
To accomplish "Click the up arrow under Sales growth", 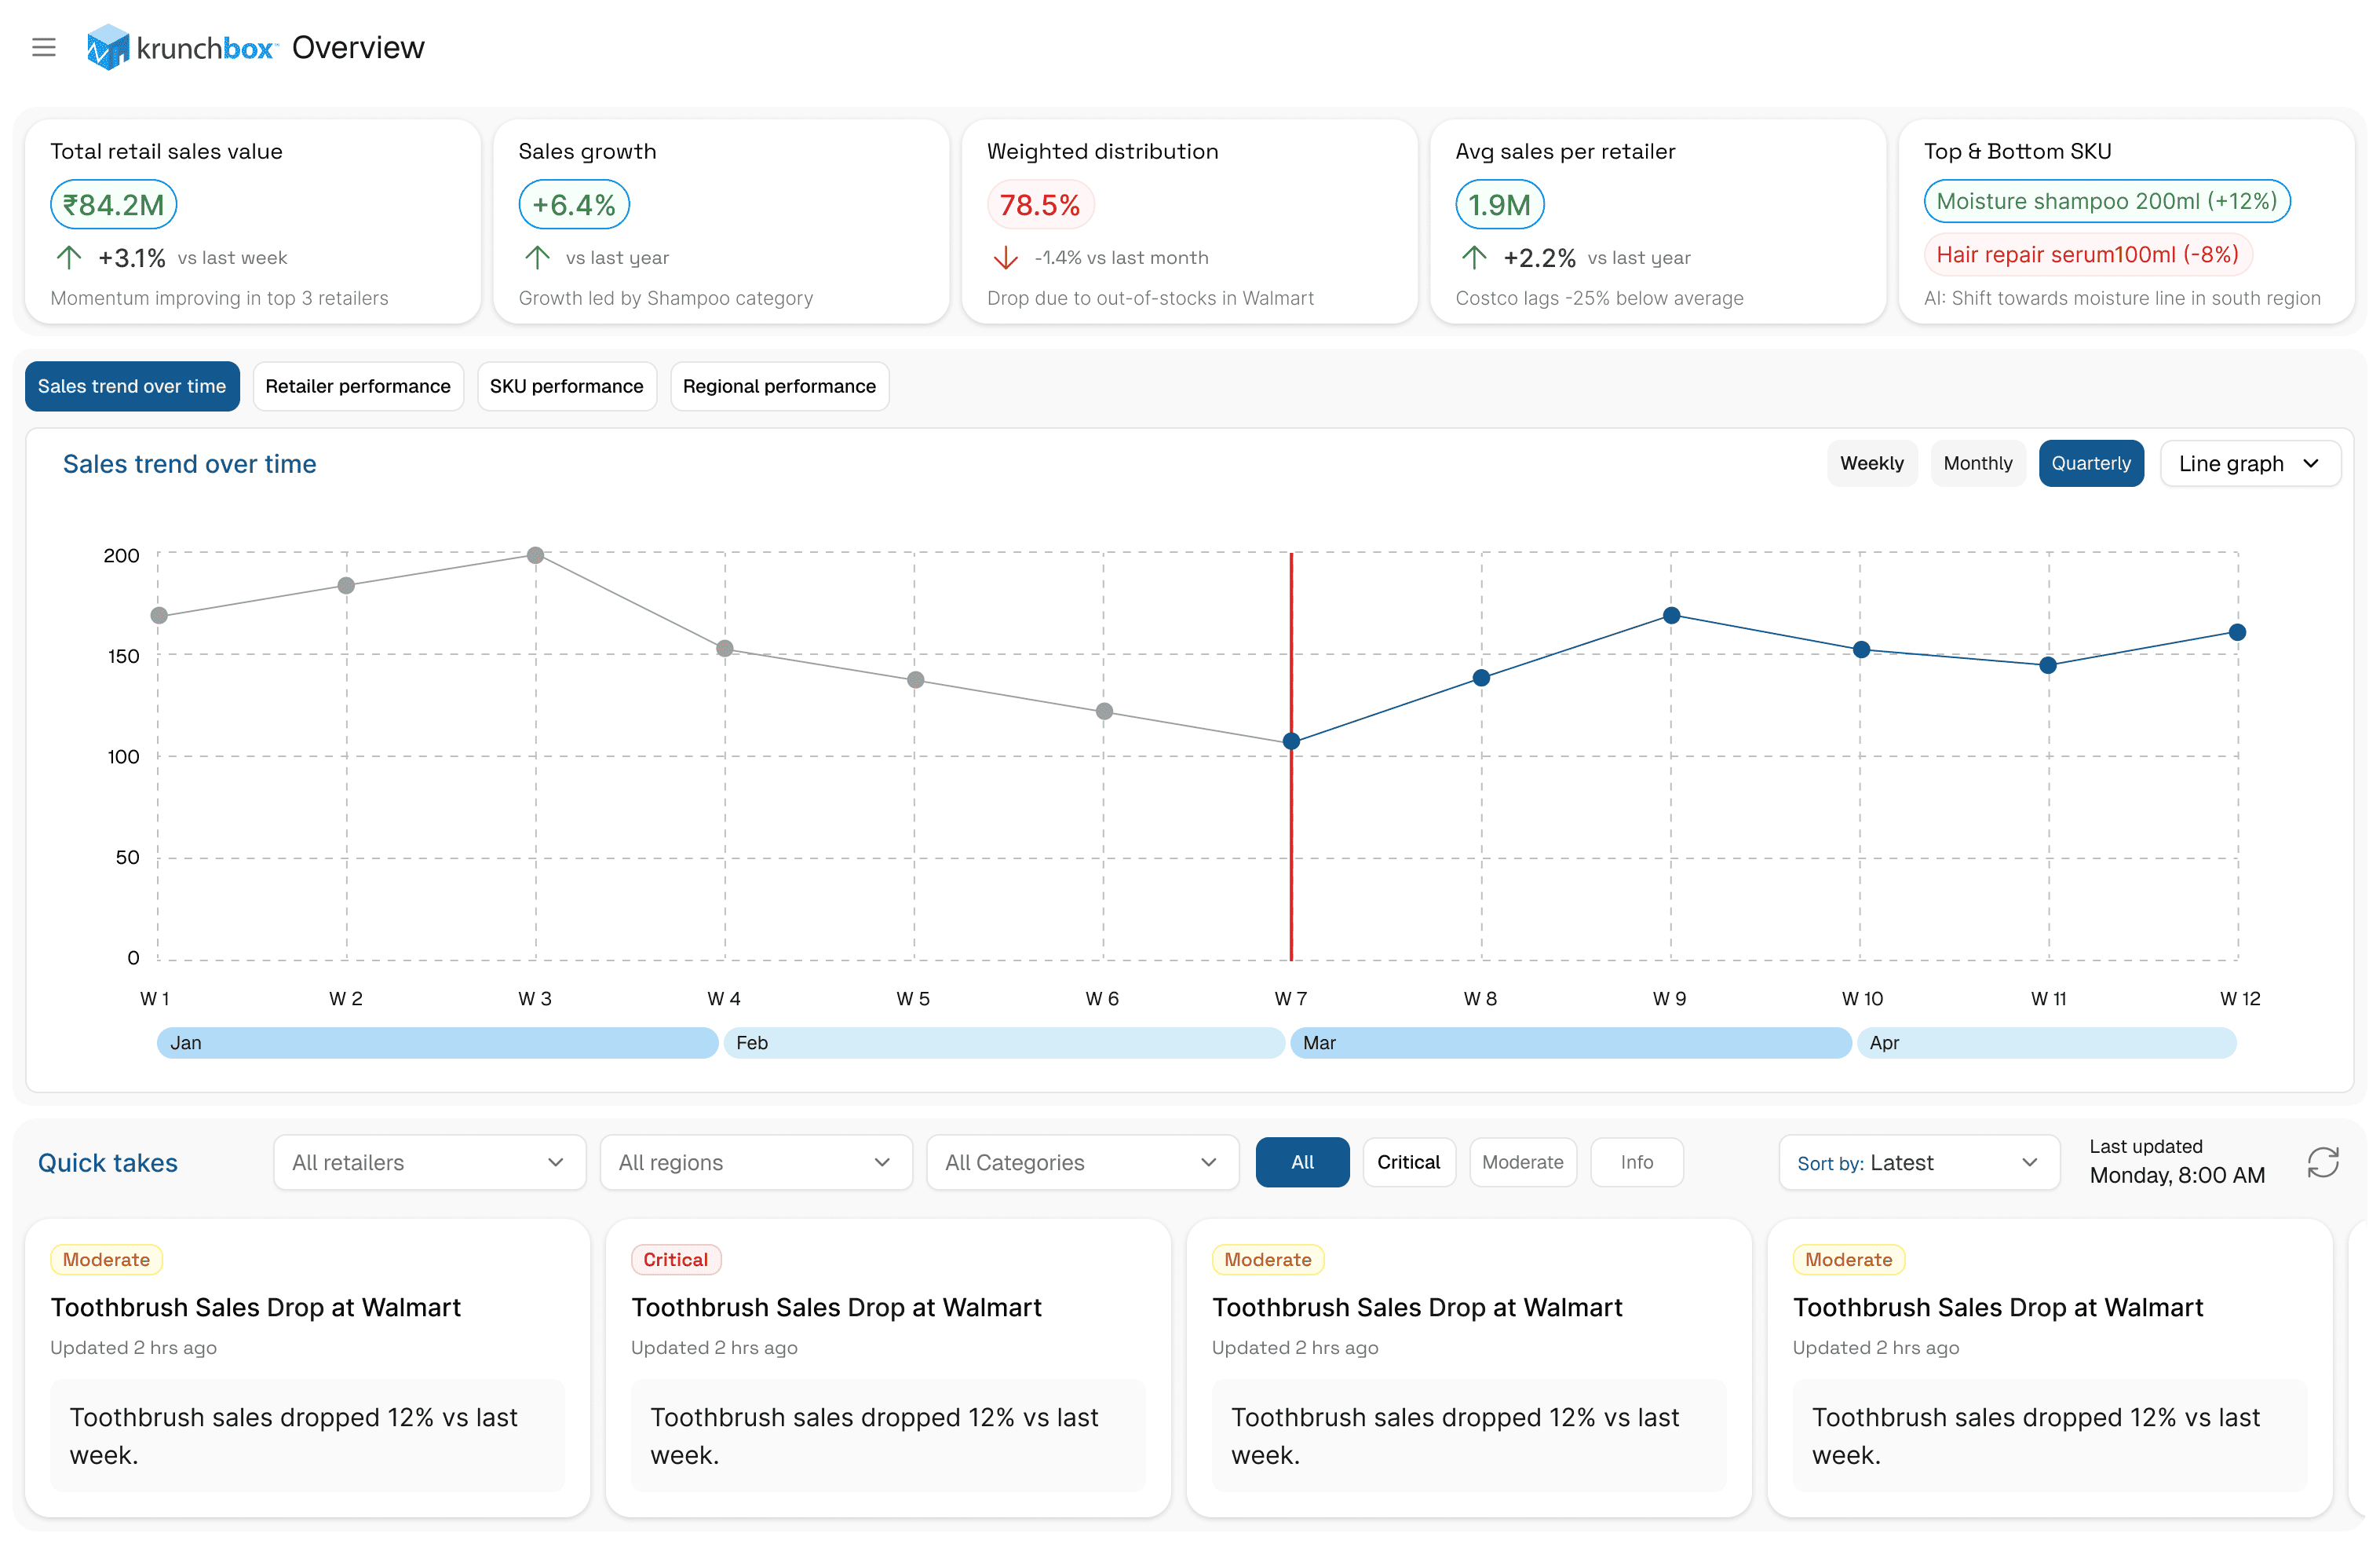I will coord(537,257).
